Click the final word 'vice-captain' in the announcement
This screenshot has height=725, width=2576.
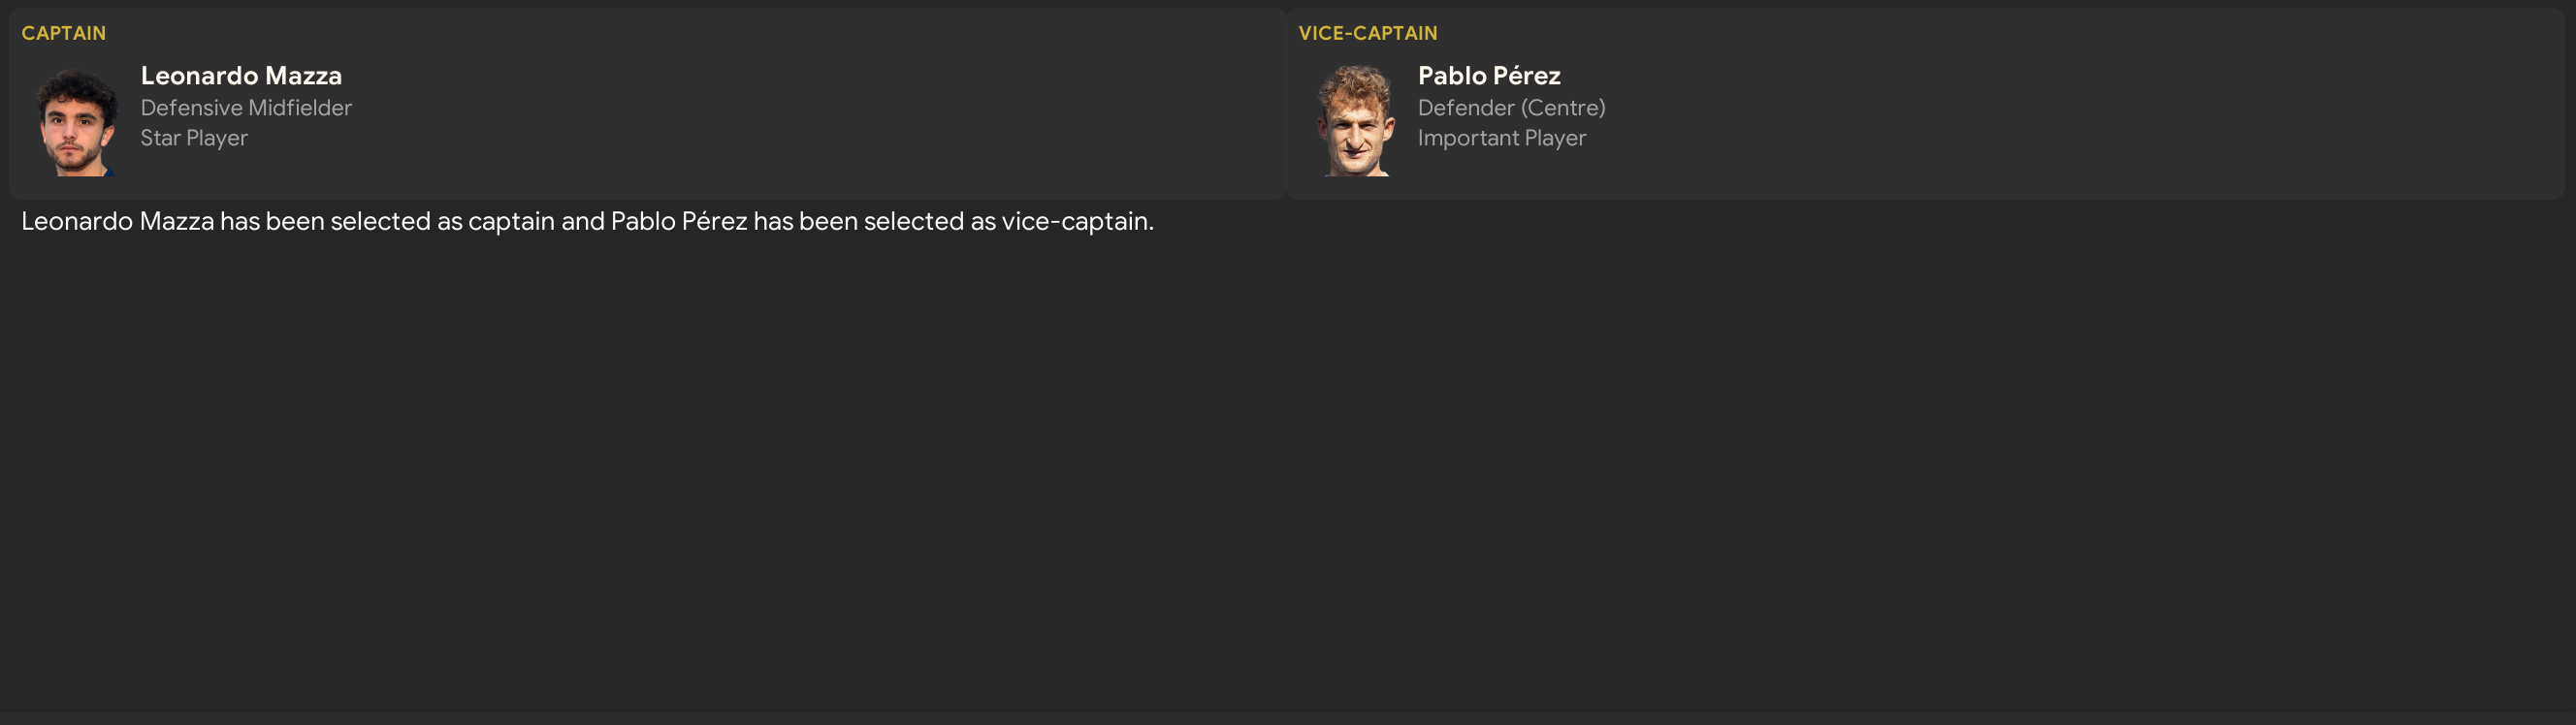(x=1075, y=221)
